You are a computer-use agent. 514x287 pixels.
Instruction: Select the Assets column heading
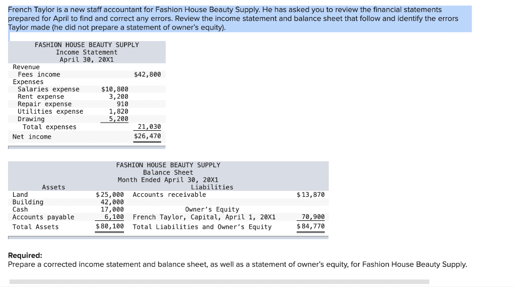click(x=53, y=187)
